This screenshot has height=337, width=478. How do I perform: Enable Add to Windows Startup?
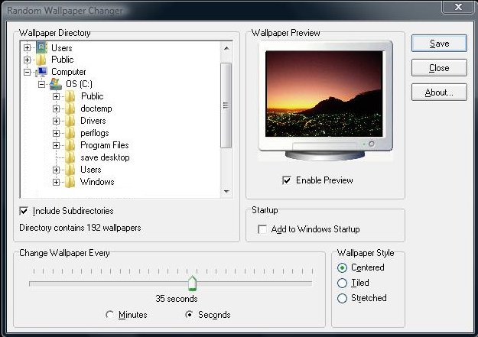tap(263, 229)
